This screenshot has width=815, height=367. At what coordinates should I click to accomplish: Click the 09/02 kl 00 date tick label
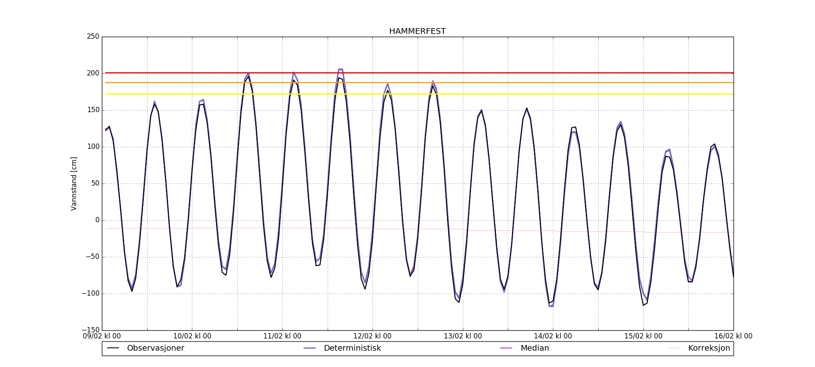[102, 336]
